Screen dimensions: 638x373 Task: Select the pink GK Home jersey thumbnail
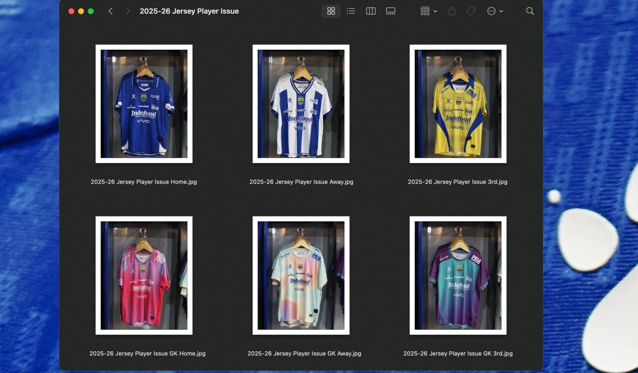[x=144, y=276]
